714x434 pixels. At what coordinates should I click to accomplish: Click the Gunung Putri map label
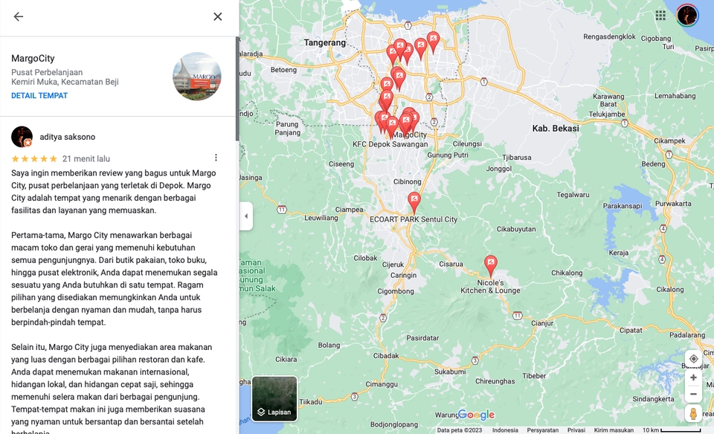tap(448, 155)
